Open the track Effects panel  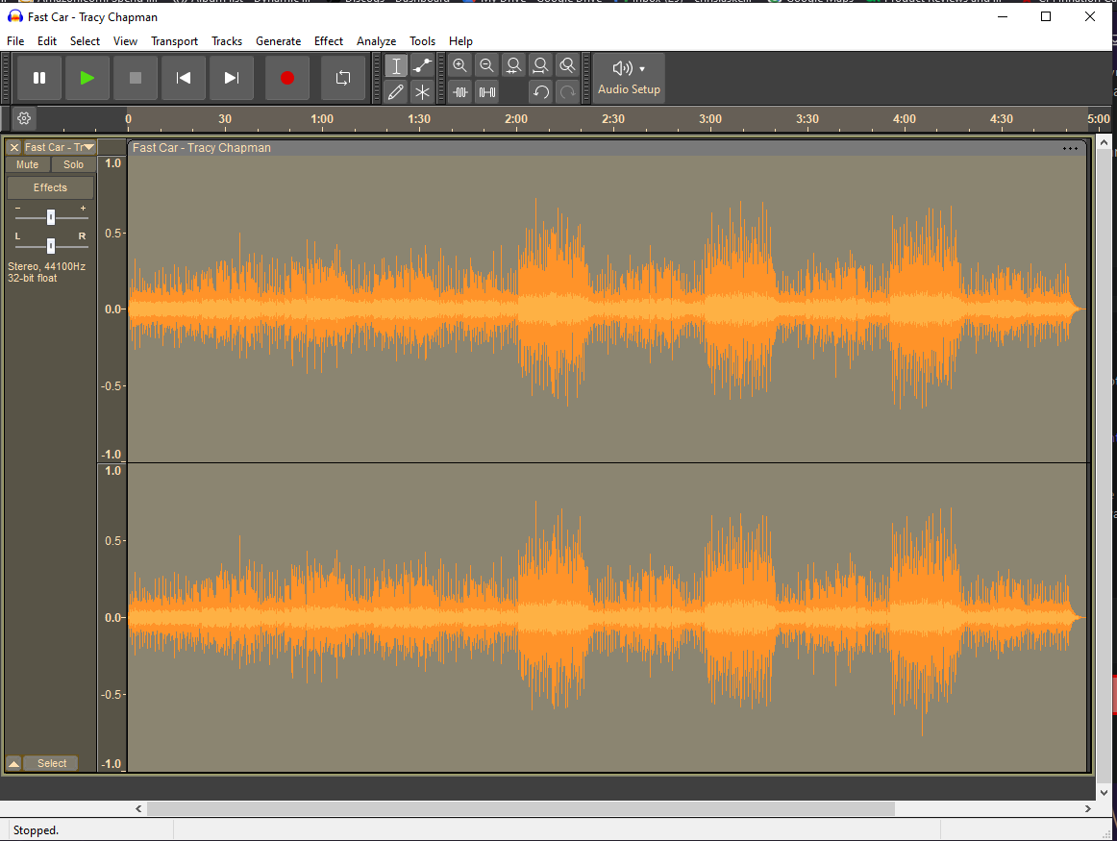51,187
